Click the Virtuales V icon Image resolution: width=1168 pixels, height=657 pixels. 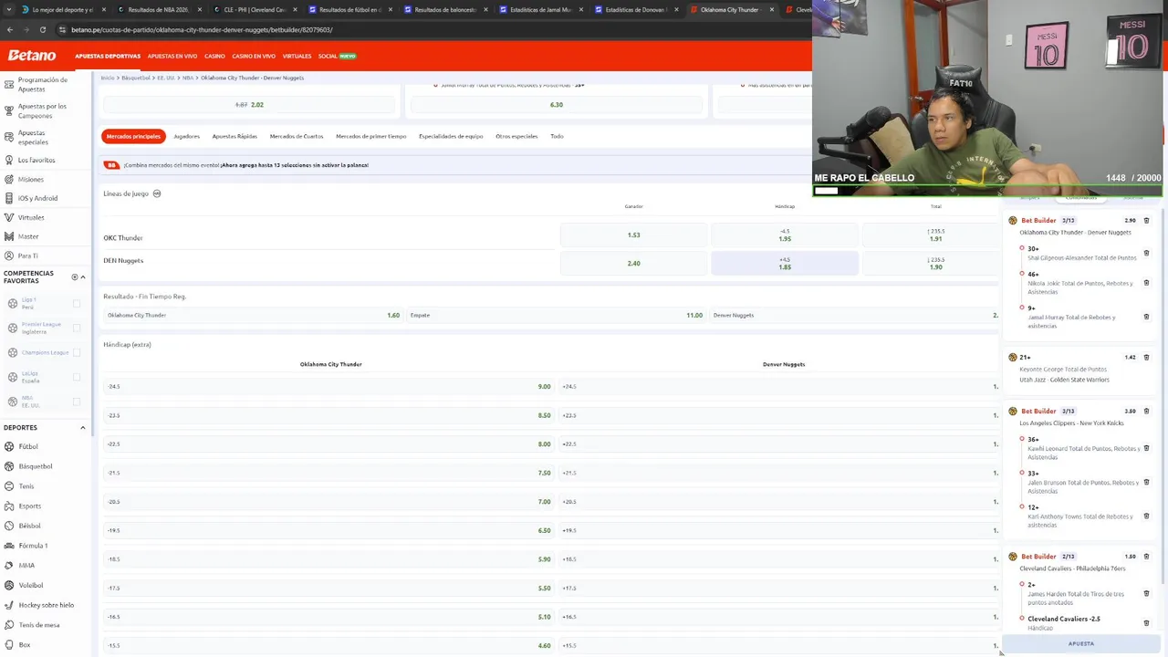pyautogui.click(x=9, y=217)
